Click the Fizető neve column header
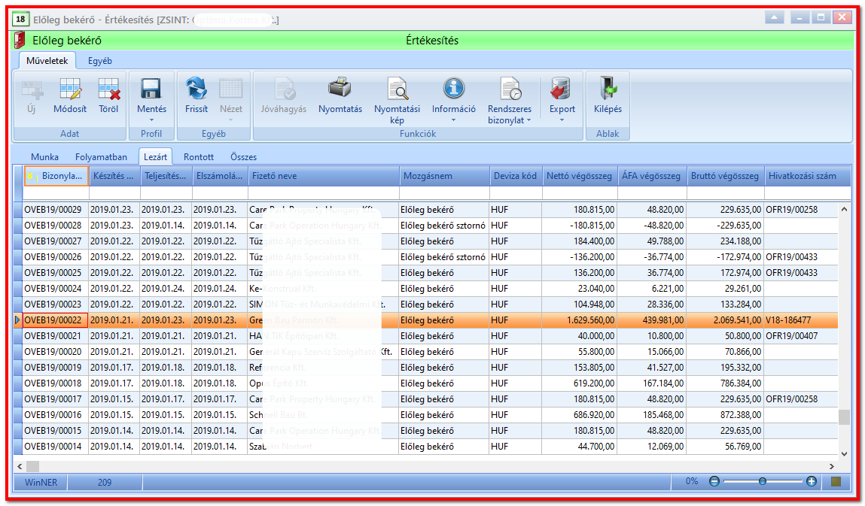865x506 pixels. tap(323, 176)
